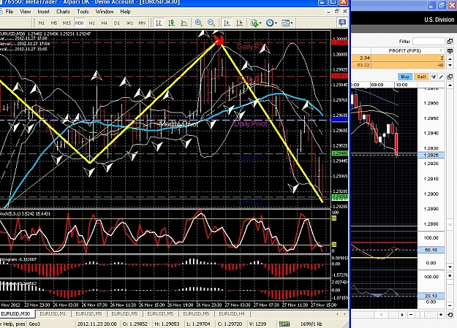Switch to M5 timeframe
The width and height of the screenshot is (457, 328).
pos(54,23)
